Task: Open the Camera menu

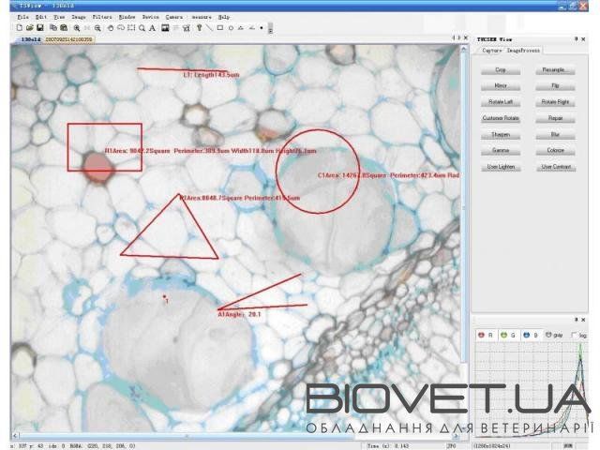Action: coord(174,17)
